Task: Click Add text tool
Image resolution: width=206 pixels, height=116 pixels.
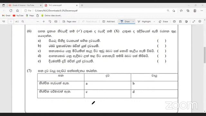Action: coord(108,22)
